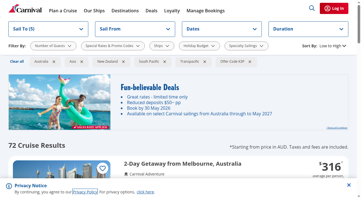Click Fun-believable Deals banner image
This screenshot has width=361, height=199.
click(59, 102)
